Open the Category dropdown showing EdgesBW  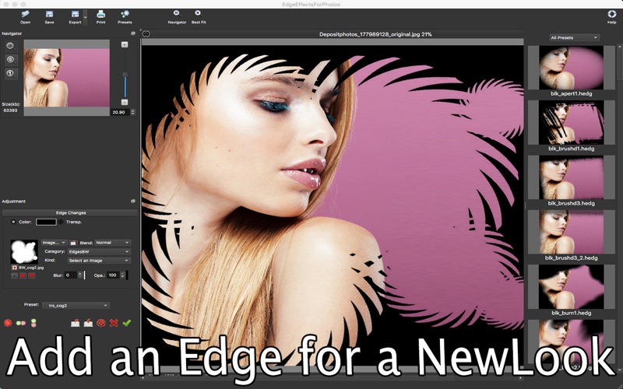pyautogui.click(x=99, y=251)
